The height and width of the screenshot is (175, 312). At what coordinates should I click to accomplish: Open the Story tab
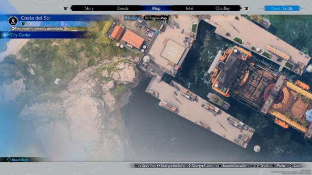pyautogui.click(x=89, y=8)
